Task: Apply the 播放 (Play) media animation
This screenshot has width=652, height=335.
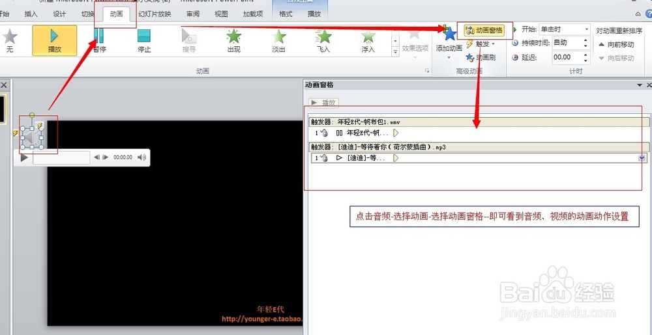Action: pyautogui.click(x=55, y=40)
